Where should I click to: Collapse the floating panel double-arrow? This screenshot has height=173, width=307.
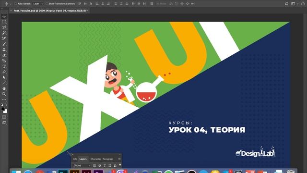pyautogui.click(x=119, y=155)
